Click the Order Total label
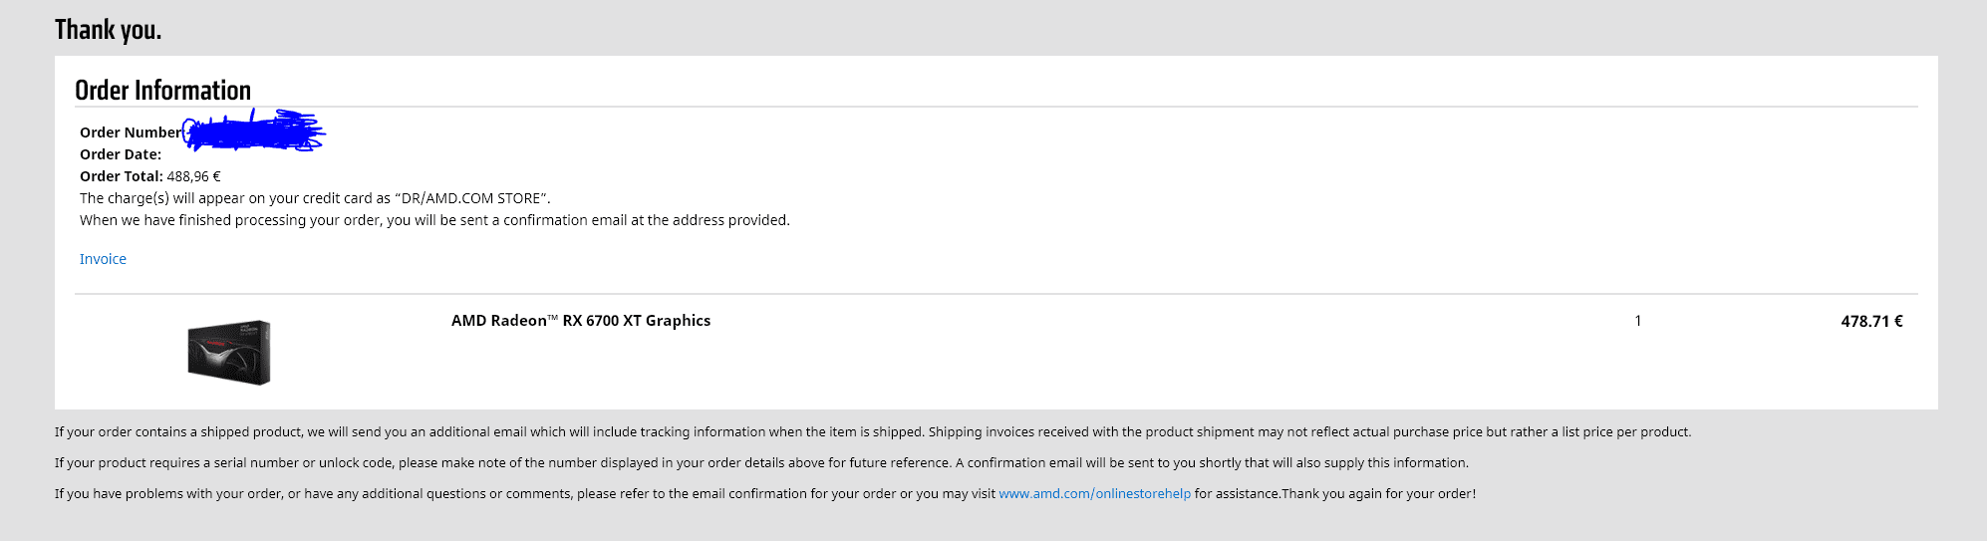 coord(122,176)
